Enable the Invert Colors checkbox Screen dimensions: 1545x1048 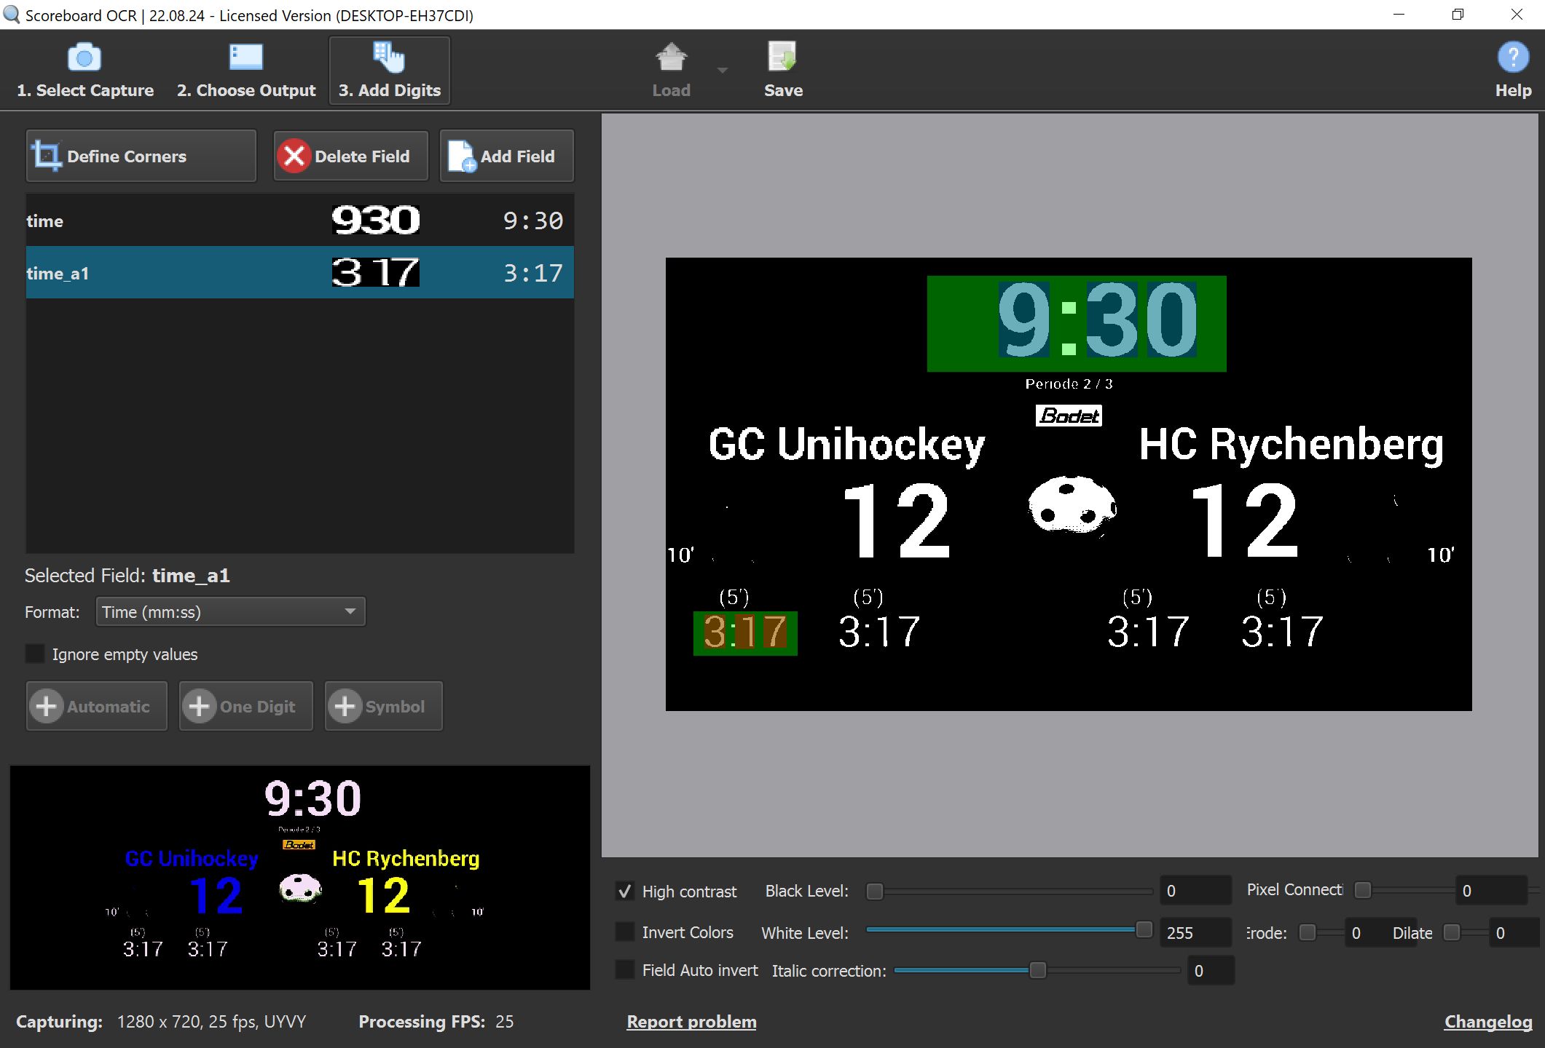625,932
